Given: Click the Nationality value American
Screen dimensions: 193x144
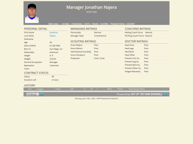Looking at the screenshot, I should pyautogui.click(x=54, y=52).
